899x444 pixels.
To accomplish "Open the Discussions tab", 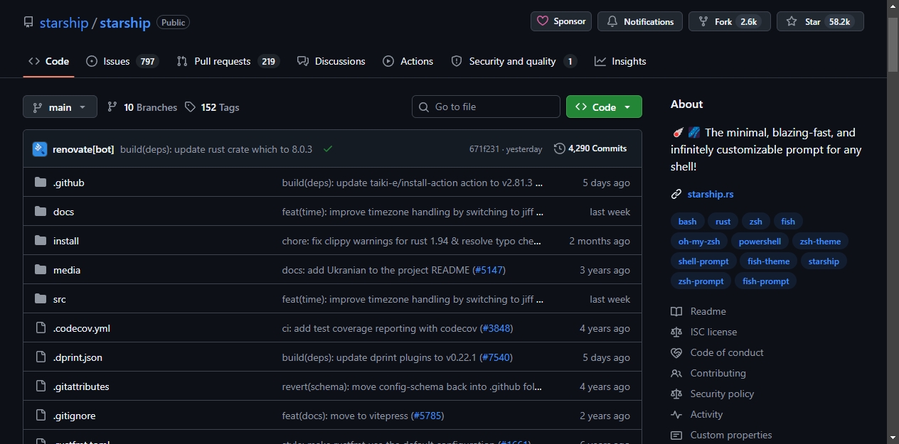I will (331, 61).
